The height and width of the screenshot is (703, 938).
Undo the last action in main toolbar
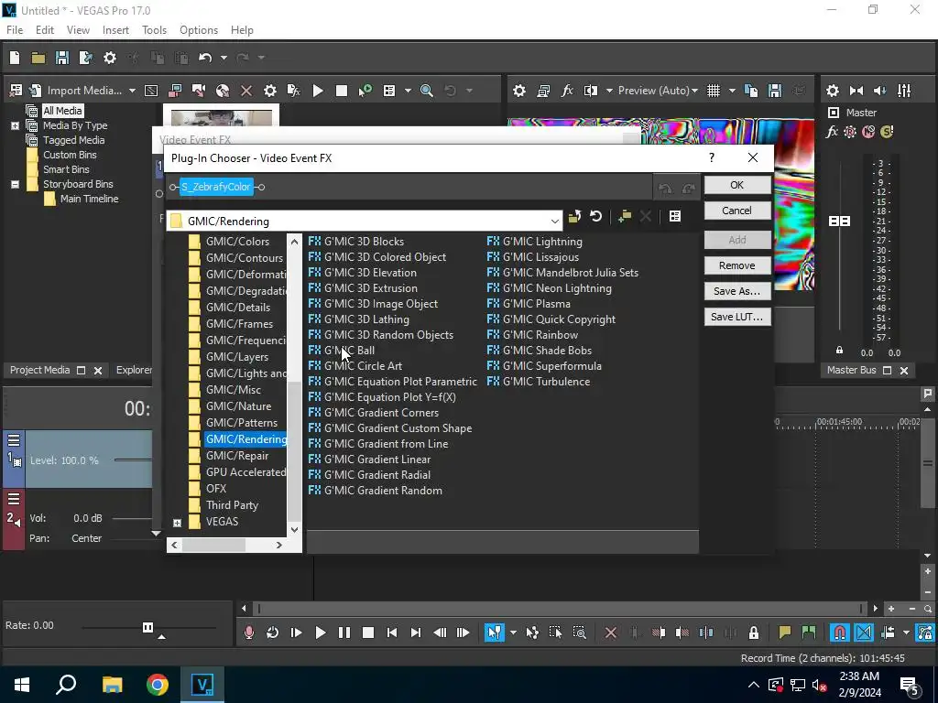coord(205,58)
